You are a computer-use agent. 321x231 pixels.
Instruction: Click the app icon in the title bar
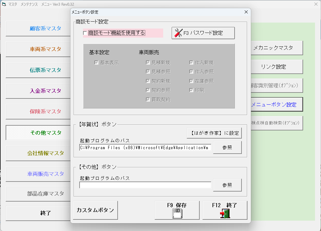(4, 4)
